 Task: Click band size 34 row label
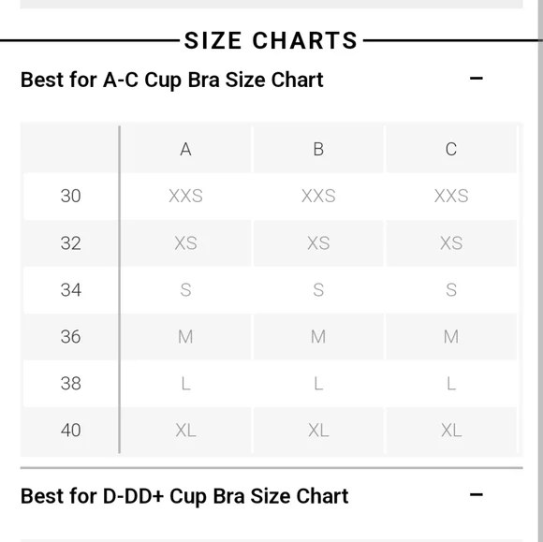tap(70, 290)
